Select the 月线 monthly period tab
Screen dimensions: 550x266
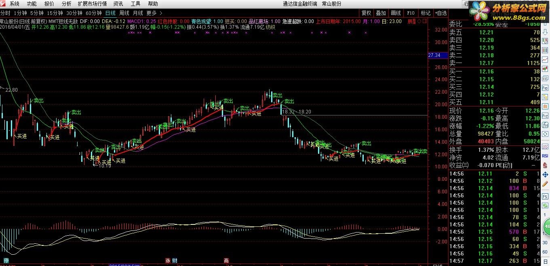[138, 13]
